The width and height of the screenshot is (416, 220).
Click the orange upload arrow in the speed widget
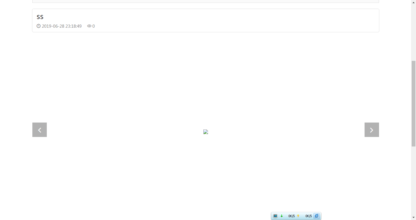point(298,216)
